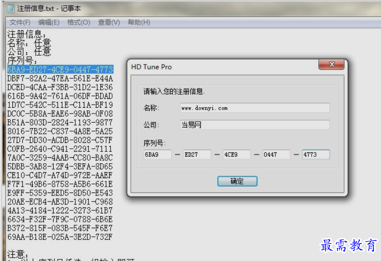The height and width of the screenshot is (261, 381).
Task: Click the first serial box 6BA9
Action: 157,154
